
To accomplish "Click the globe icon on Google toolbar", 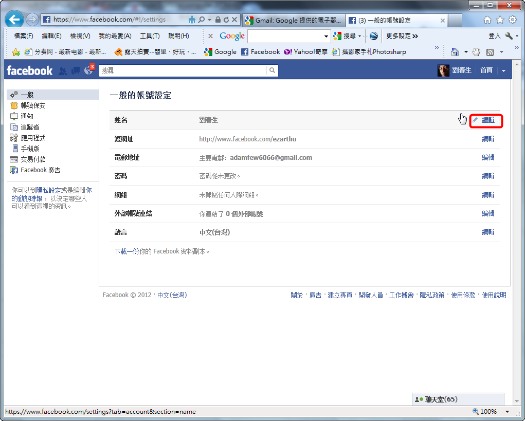I will 374,36.
